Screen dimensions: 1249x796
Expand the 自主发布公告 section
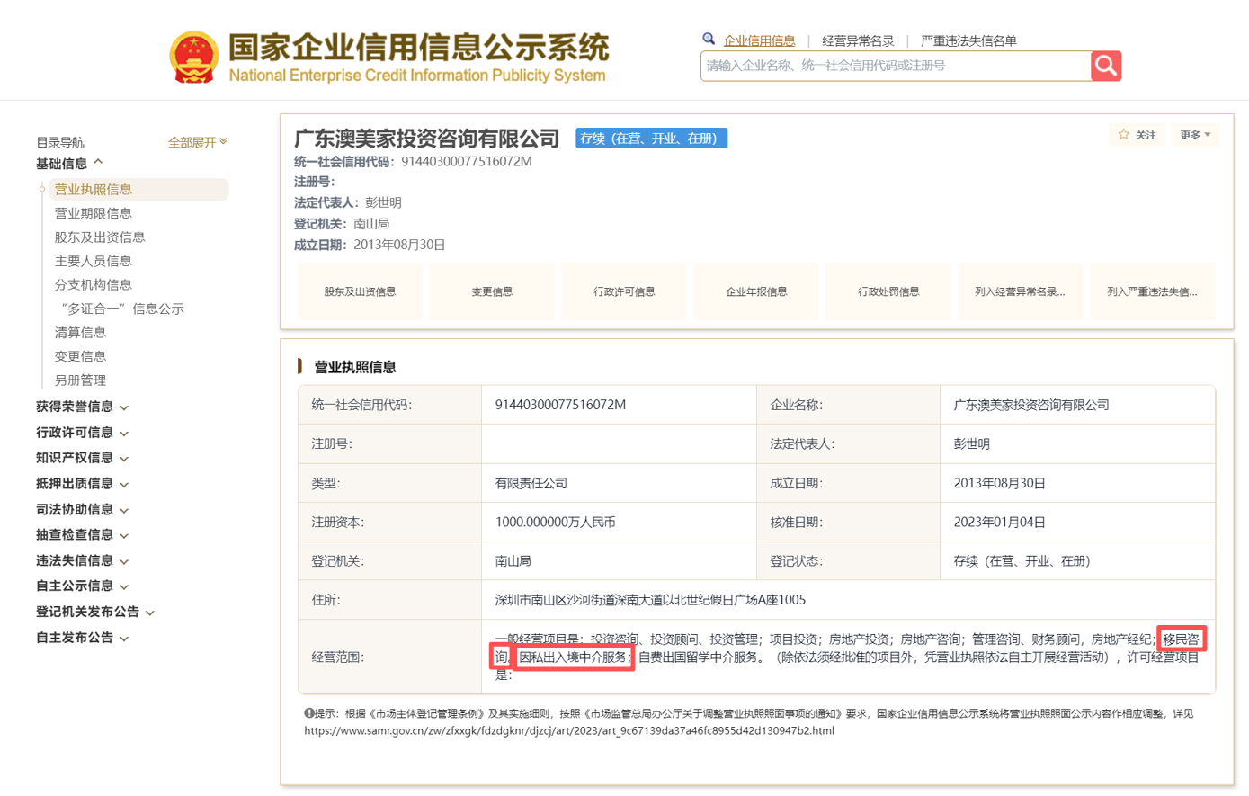point(82,638)
